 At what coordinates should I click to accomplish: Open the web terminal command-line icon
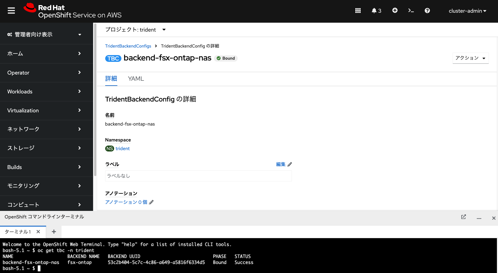click(x=411, y=11)
